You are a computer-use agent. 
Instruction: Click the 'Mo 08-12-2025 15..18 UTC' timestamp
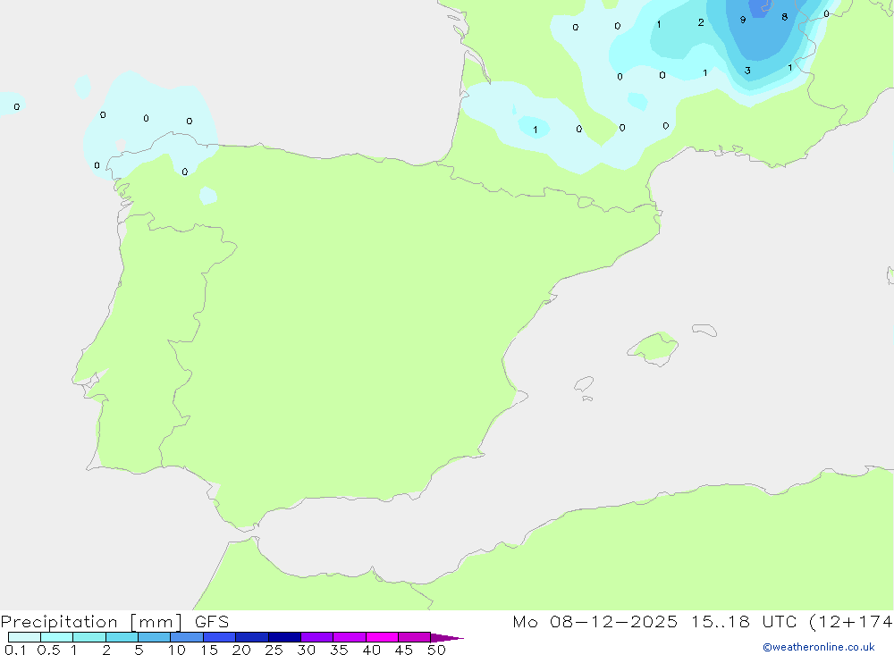[654, 621]
